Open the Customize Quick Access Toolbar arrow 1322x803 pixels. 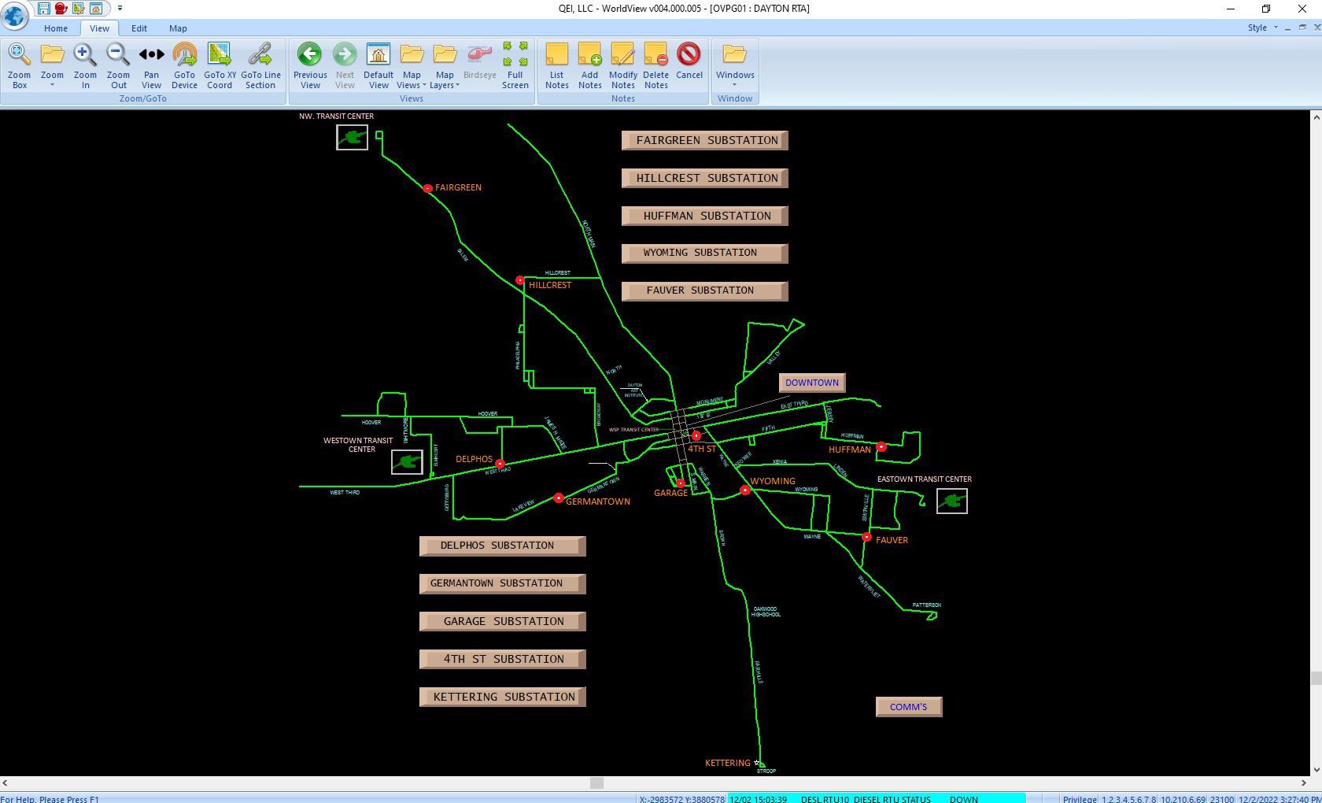point(120,9)
